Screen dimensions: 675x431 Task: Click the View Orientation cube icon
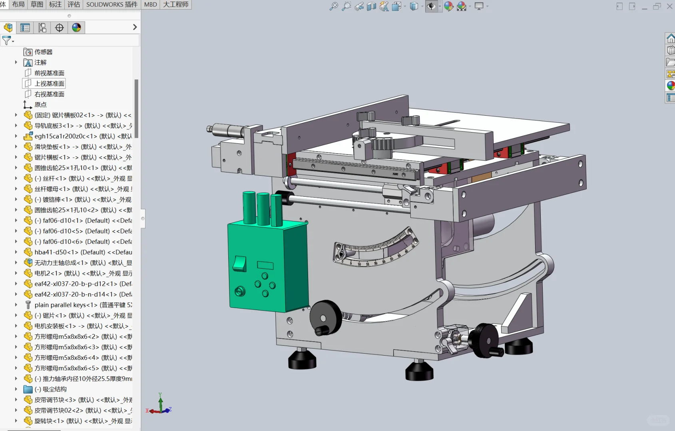pyautogui.click(x=396, y=6)
